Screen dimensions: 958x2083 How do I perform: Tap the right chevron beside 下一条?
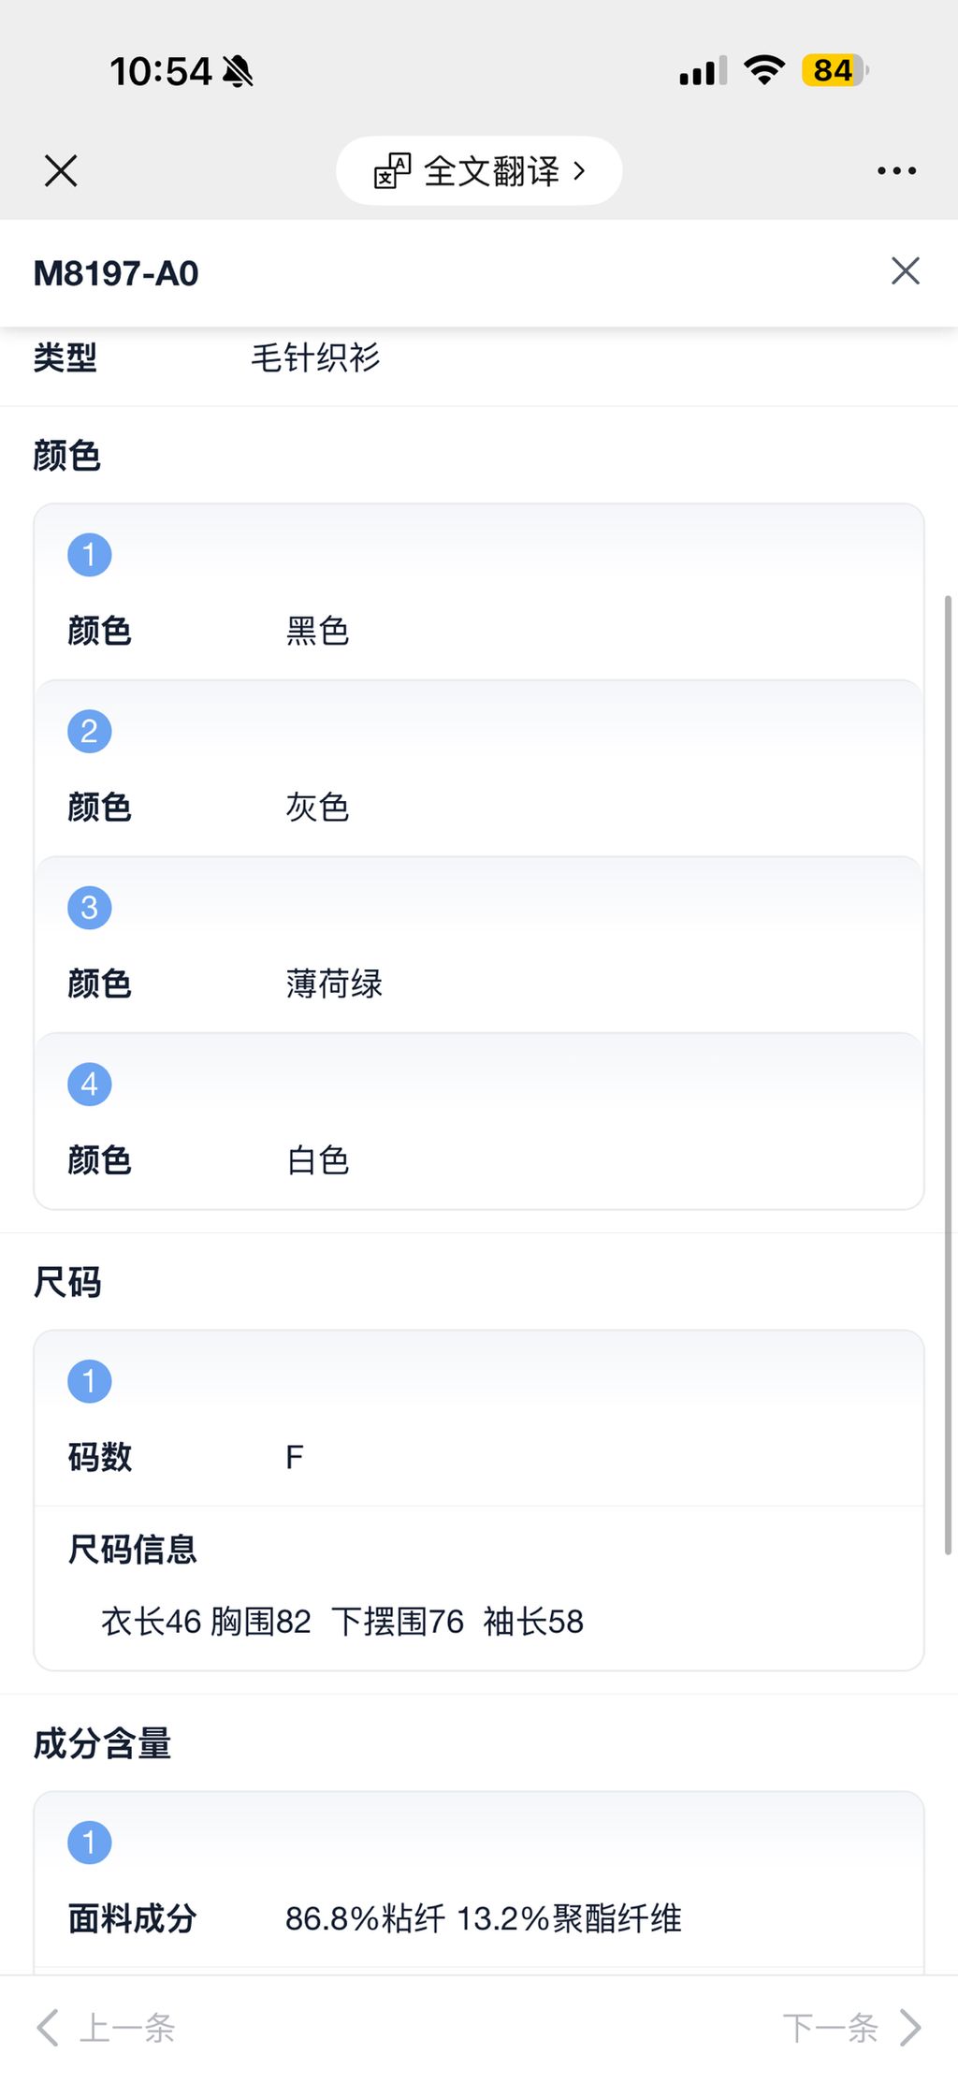click(910, 2028)
